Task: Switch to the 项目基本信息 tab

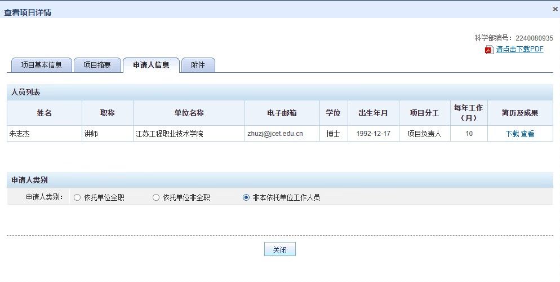Action: click(42, 65)
